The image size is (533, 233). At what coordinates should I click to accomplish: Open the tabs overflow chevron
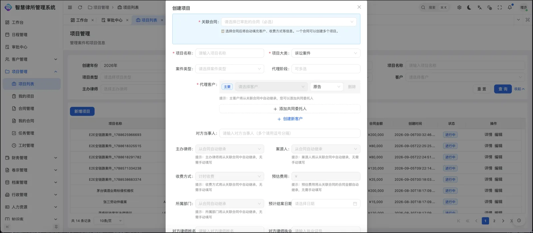[518, 20]
